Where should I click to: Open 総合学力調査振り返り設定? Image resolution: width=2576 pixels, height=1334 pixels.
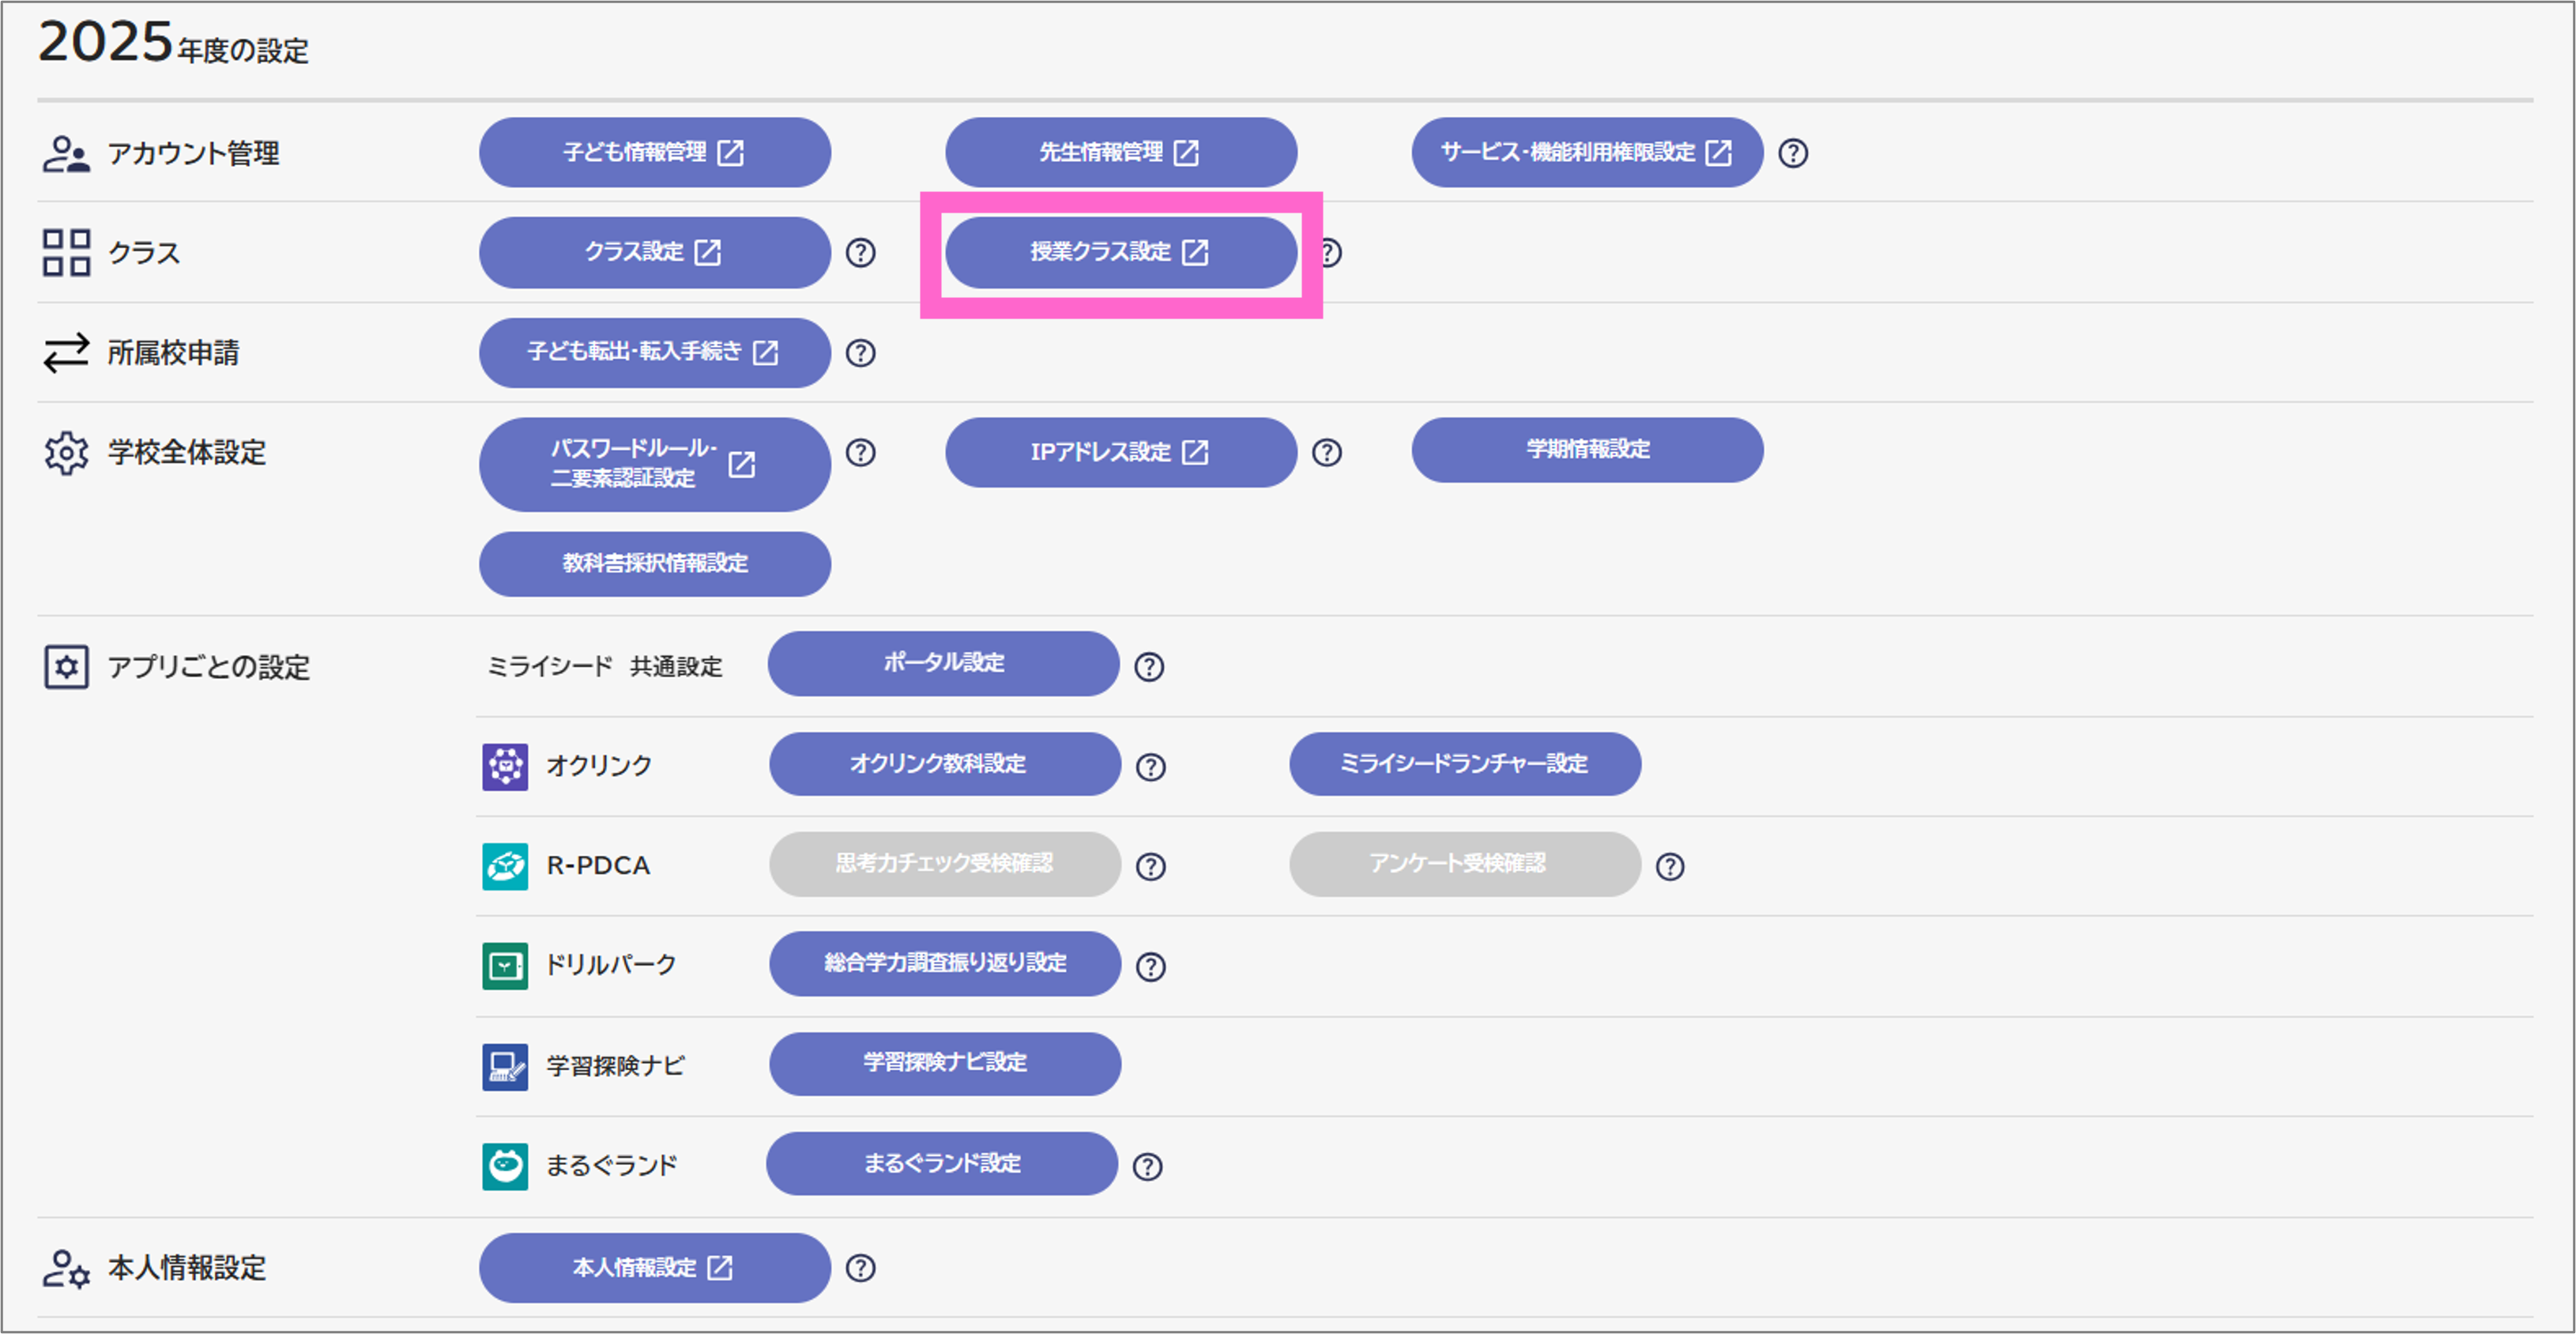coord(944,964)
